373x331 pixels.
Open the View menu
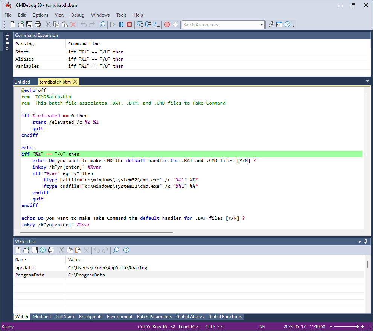(x=59, y=15)
